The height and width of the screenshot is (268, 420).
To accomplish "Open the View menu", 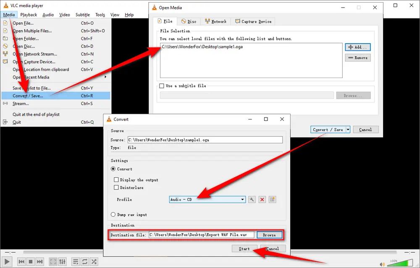I will click(x=115, y=15).
